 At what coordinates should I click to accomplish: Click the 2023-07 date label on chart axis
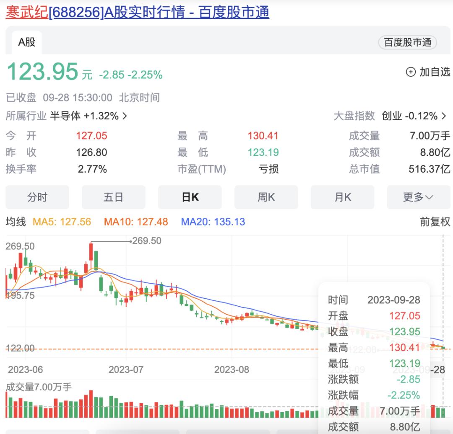point(126,369)
